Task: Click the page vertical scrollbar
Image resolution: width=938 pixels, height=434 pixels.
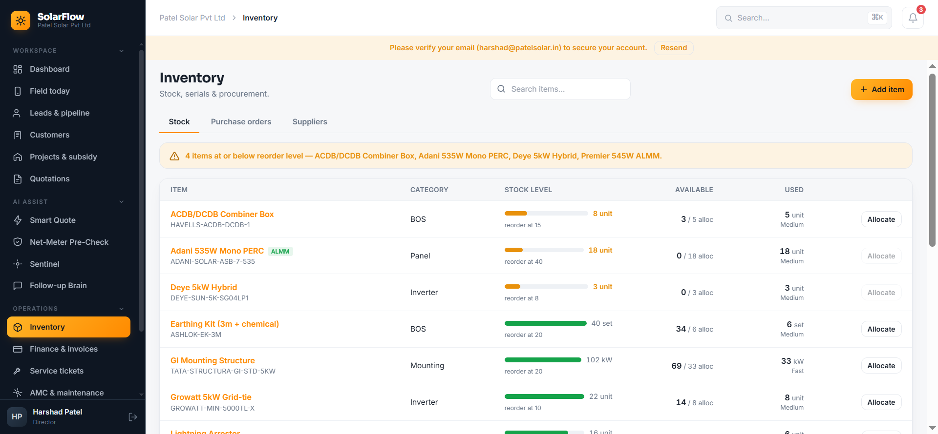Action: (932, 160)
